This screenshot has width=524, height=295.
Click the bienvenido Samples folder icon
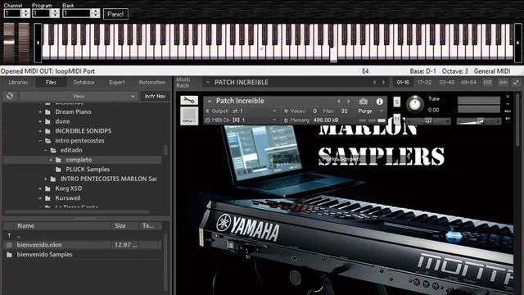9,255
